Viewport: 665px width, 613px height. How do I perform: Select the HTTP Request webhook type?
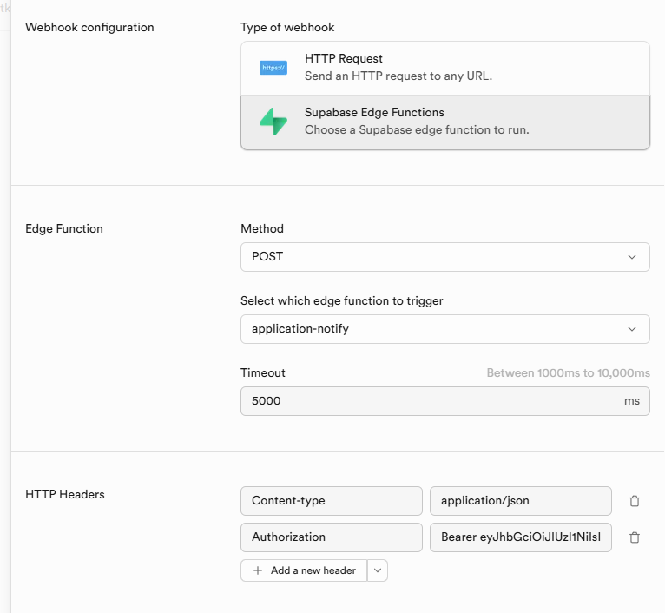tap(444, 68)
